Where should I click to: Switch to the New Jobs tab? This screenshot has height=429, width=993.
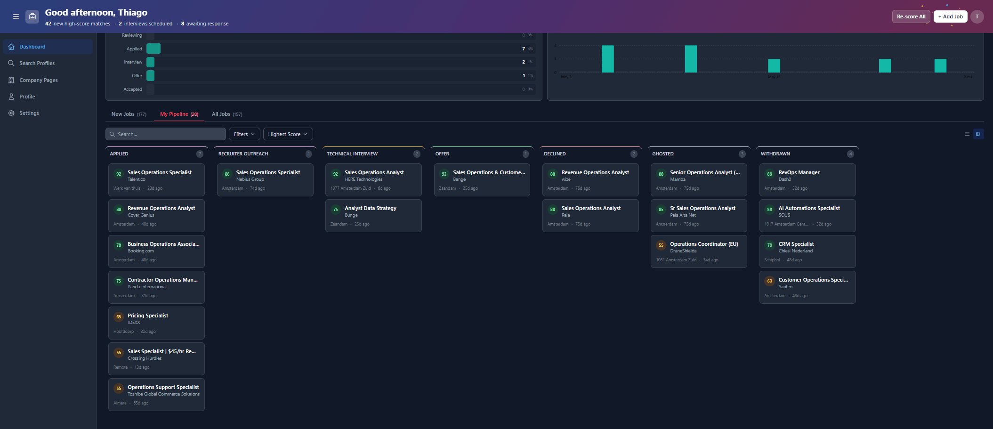click(x=129, y=114)
